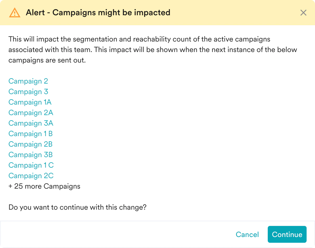Open the Campaign 1 C link
The width and height of the screenshot is (315, 248).
click(x=31, y=165)
